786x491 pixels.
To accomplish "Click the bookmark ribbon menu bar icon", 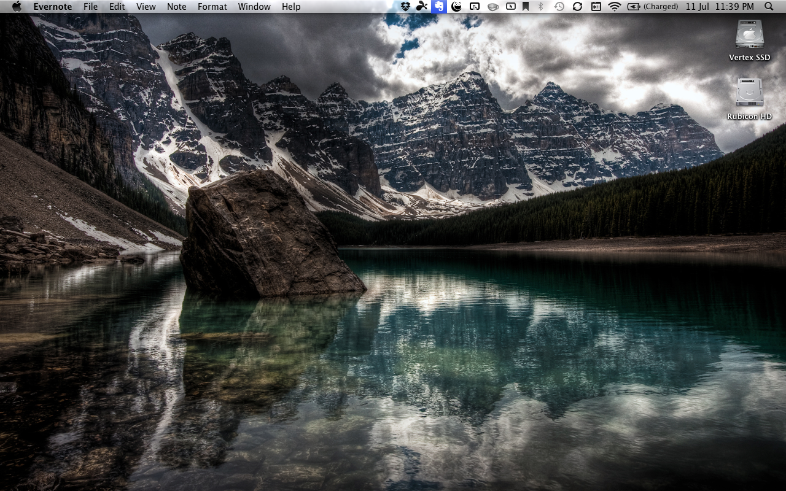I will point(526,6).
